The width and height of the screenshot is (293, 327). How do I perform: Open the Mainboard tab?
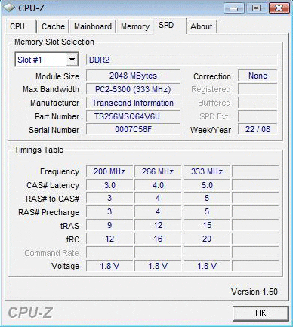(93, 26)
